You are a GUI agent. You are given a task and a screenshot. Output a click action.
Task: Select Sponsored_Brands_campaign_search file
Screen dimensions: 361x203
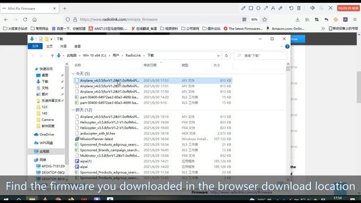pos(153,150)
